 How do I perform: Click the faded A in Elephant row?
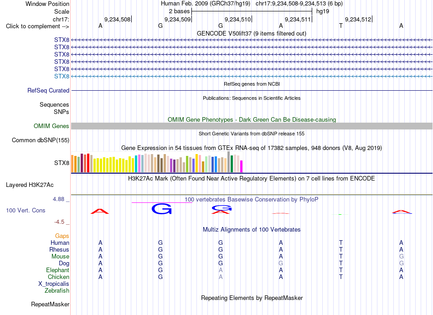pyautogui.click(x=220, y=270)
